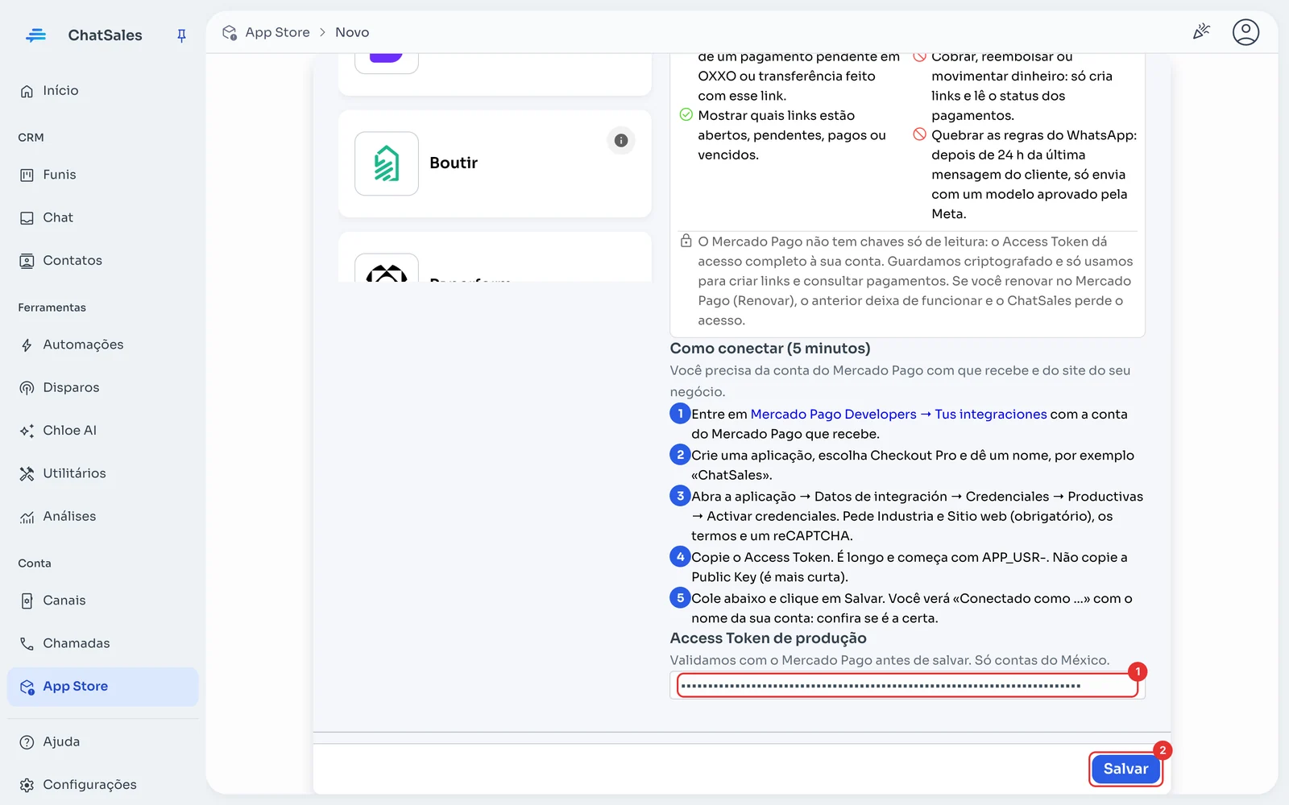Open the user profile avatar
The image size is (1289, 805).
click(x=1245, y=32)
